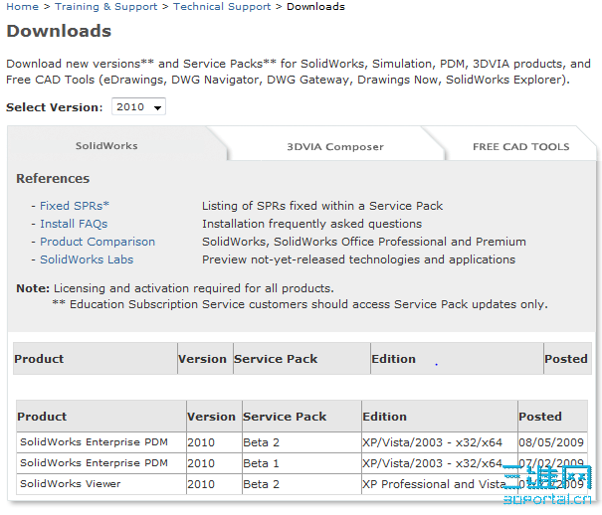Open the Product Comparison link
This screenshot has width=602, height=515.
pos(98,242)
